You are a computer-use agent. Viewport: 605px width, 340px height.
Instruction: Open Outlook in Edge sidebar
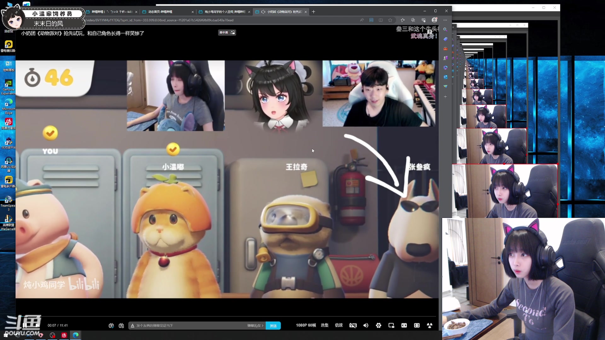point(445,77)
